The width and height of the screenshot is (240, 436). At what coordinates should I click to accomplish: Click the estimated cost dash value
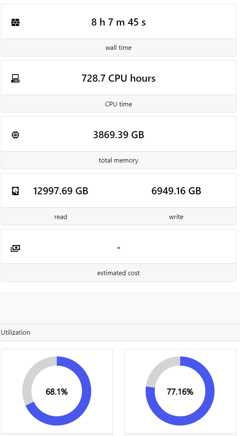coord(118,247)
